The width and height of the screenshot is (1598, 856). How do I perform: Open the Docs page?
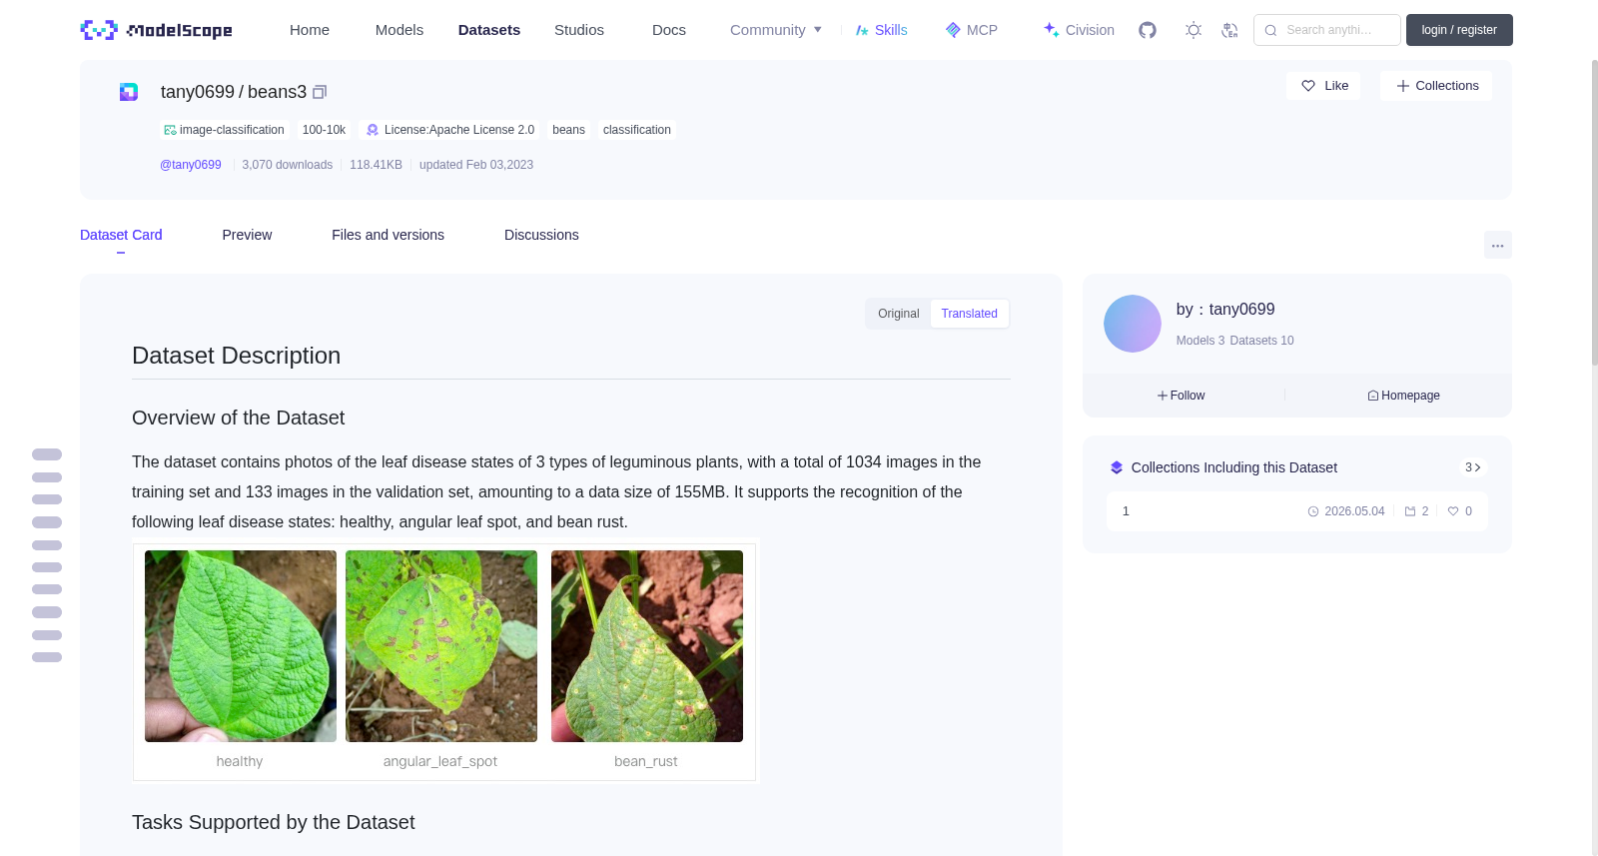coord(669,30)
